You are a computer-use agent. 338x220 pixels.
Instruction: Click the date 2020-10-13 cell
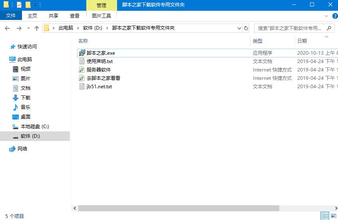(x=318, y=53)
